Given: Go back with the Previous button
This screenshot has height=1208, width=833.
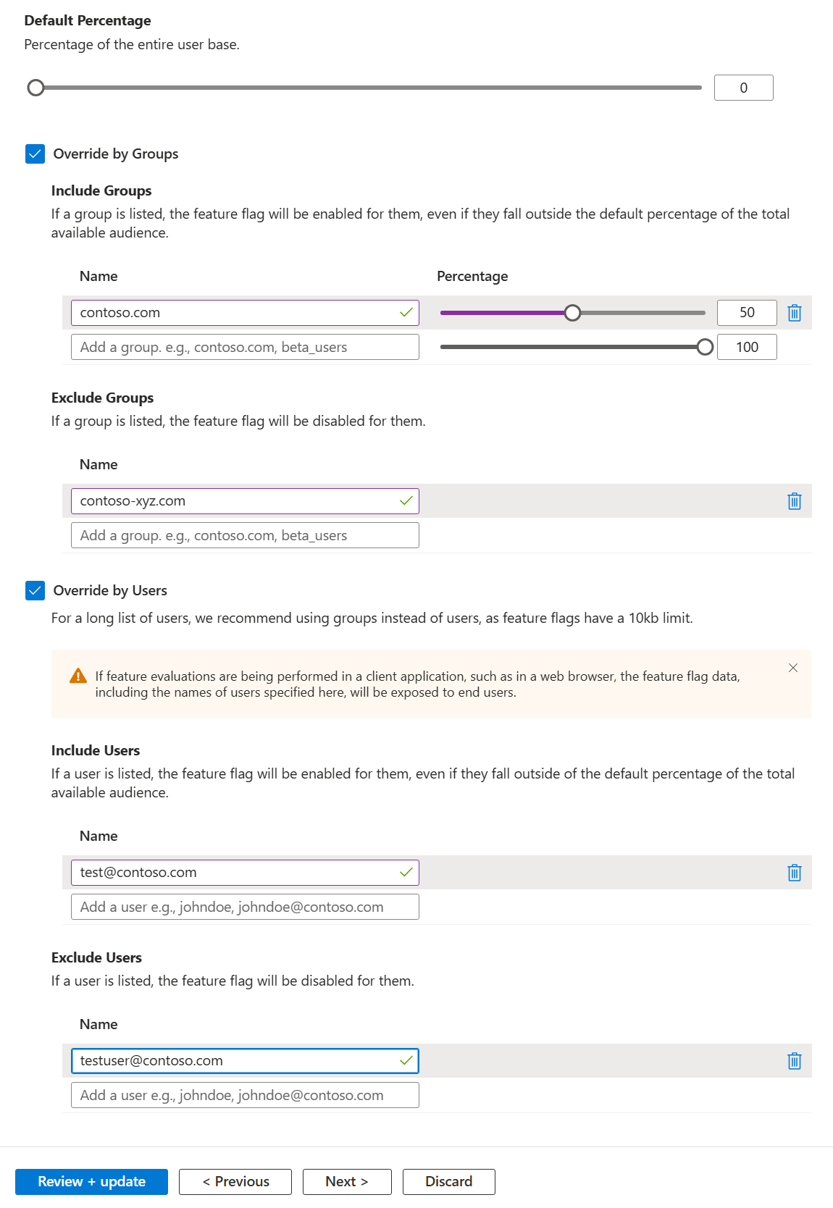Looking at the screenshot, I should 235,1181.
